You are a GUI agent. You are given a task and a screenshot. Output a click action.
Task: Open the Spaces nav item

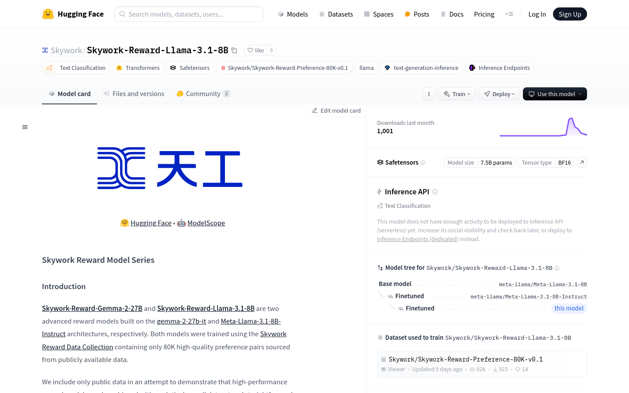(379, 14)
